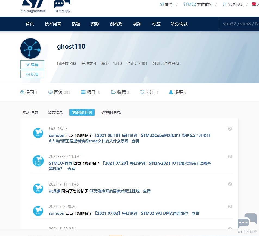Screen dimensions: 259x236
Task: Open ghost110's profile avatar
Action: click(x=30, y=48)
